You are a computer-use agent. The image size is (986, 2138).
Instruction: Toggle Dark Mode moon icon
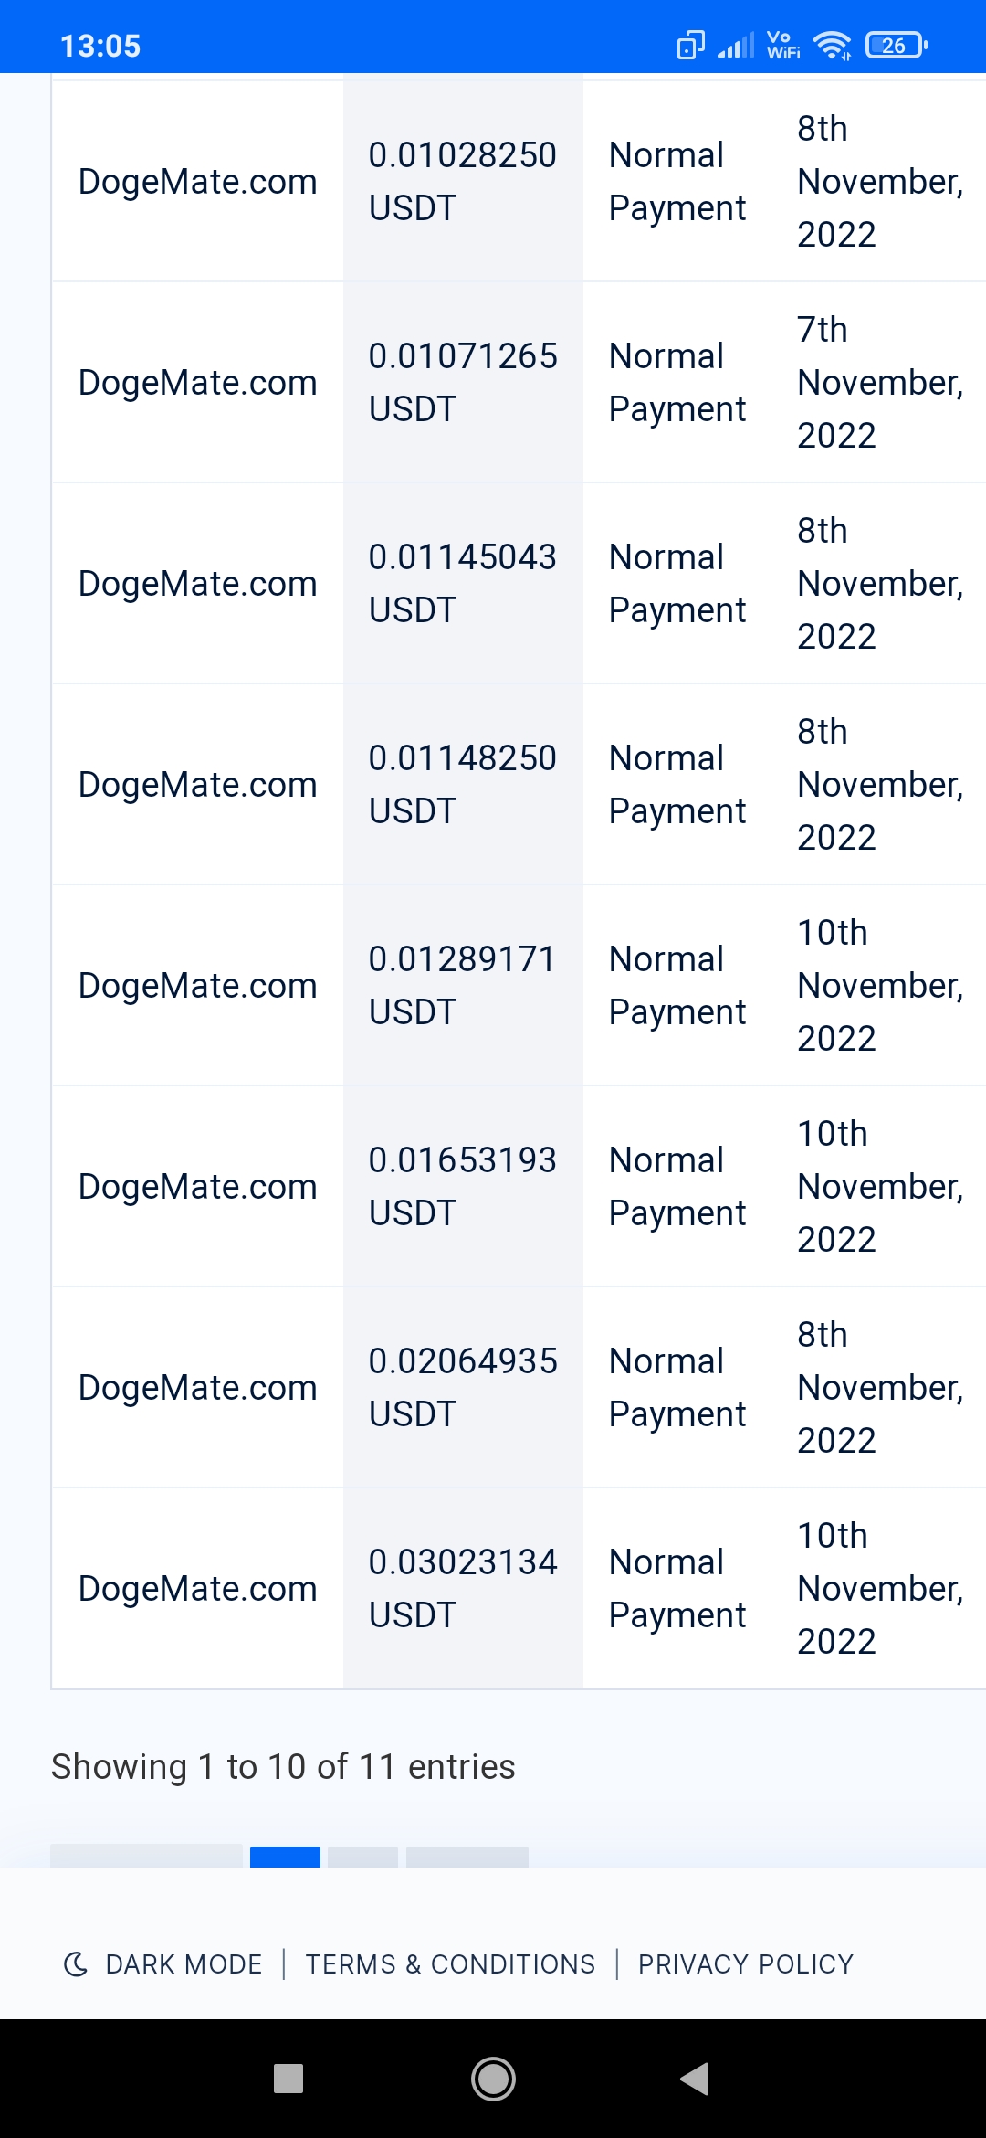click(76, 1964)
